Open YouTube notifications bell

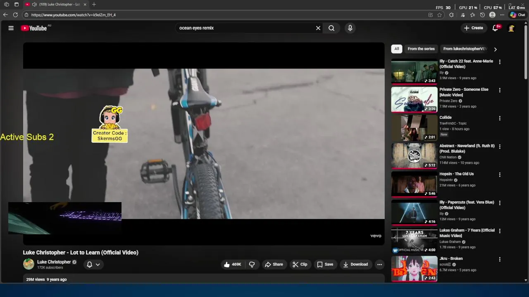point(496,28)
